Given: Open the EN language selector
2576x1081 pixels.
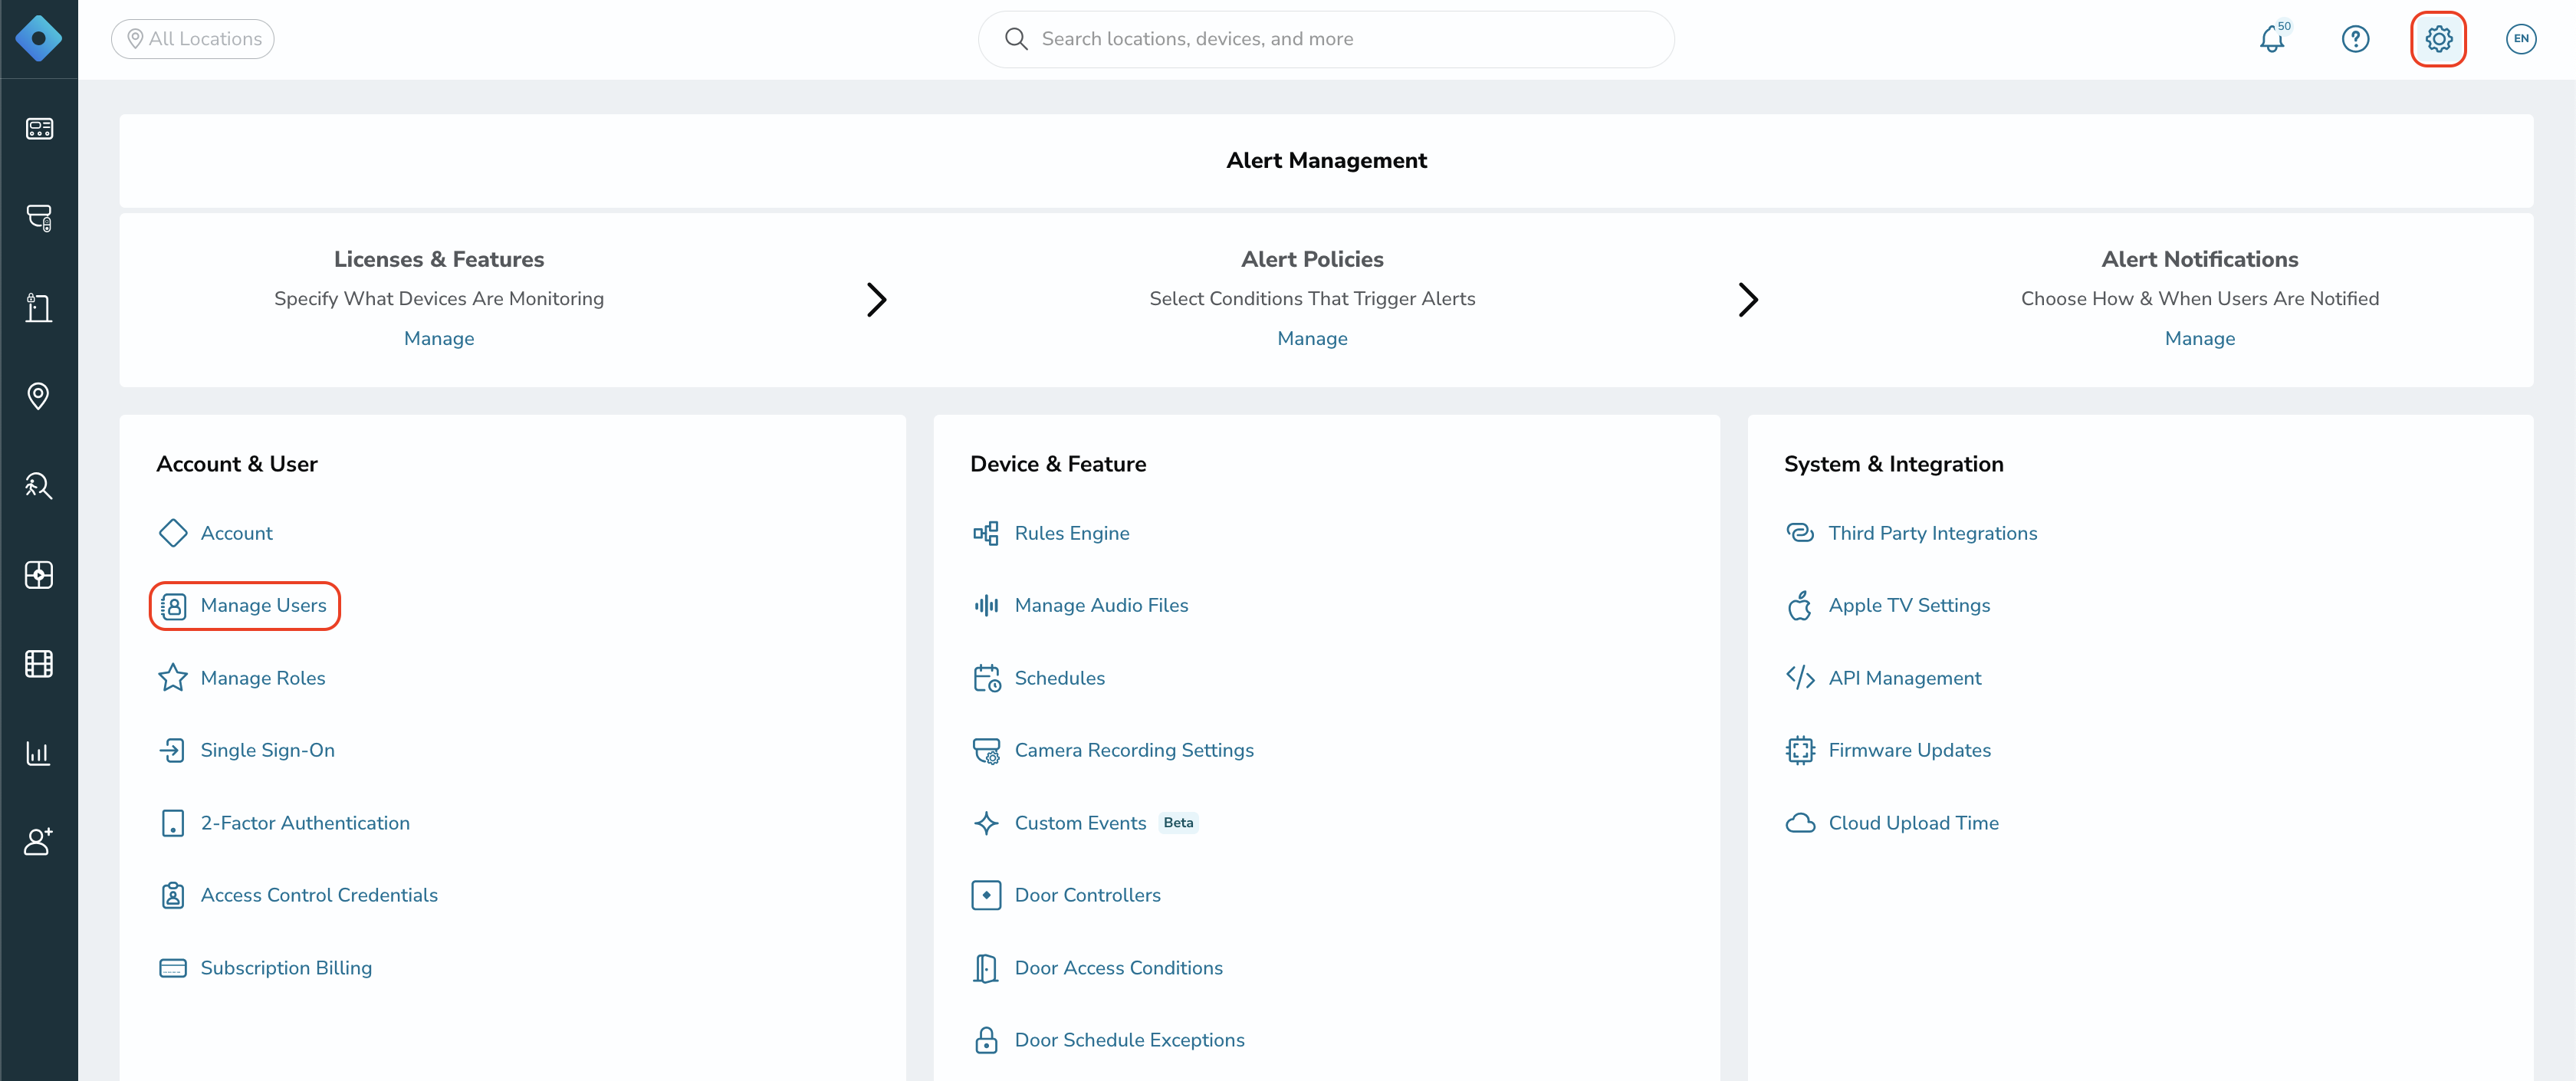Looking at the screenshot, I should click(x=2521, y=39).
